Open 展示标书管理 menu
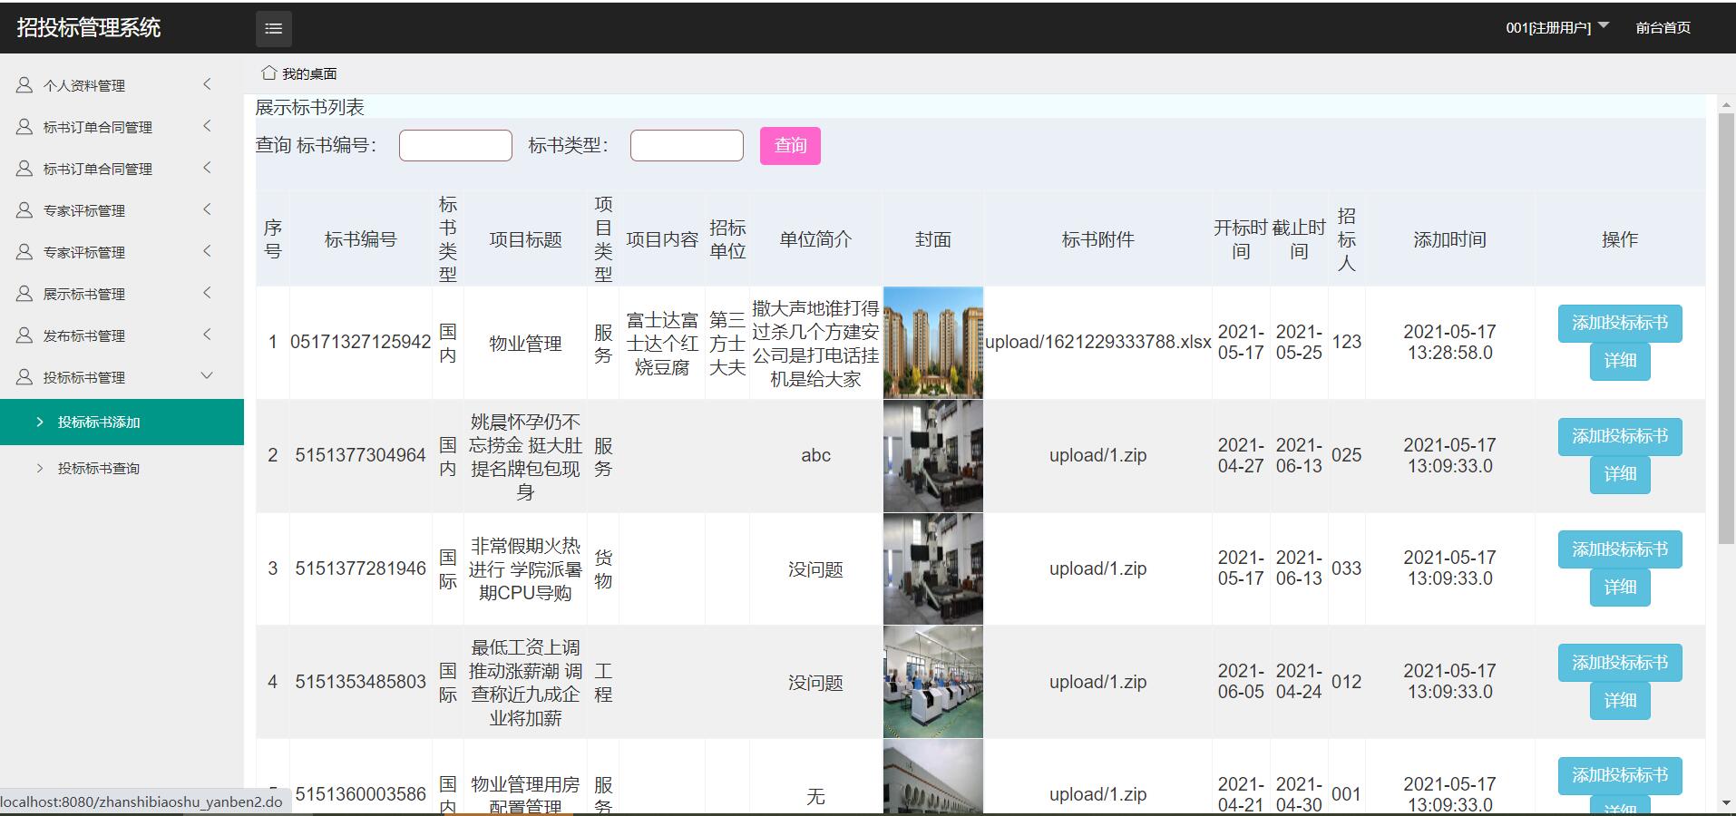 click(x=122, y=294)
